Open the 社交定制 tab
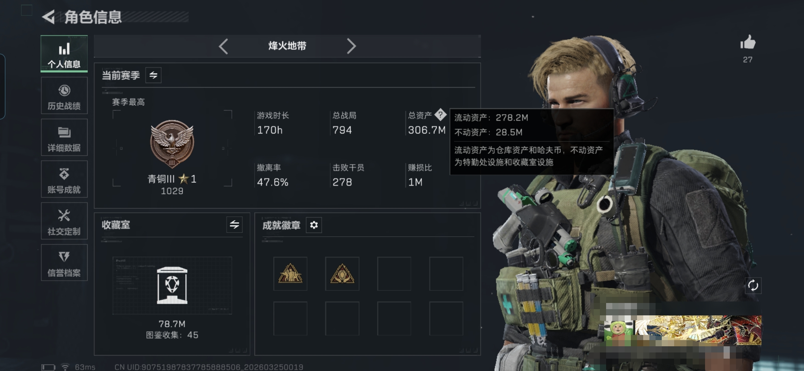 click(x=64, y=221)
